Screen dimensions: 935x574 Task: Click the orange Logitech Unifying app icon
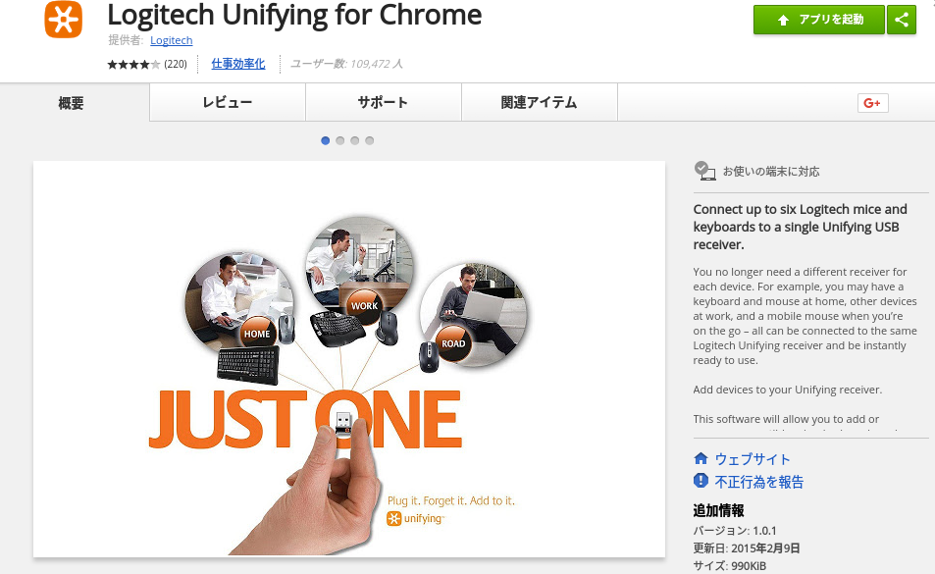pos(63,20)
